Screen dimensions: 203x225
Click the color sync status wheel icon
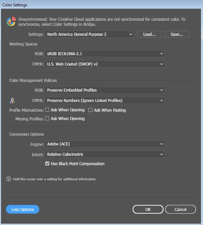[11, 21]
